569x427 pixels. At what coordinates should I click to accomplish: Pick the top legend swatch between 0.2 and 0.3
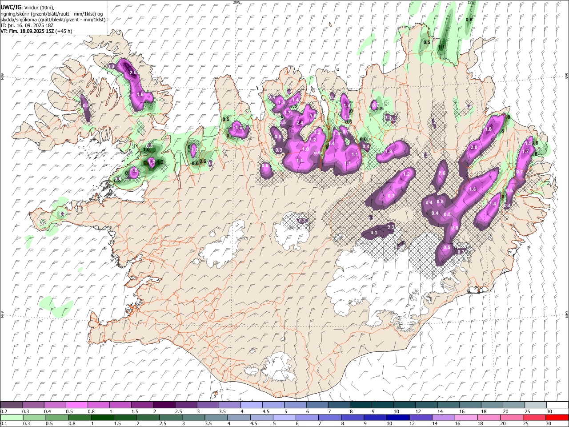pos(12,405)
